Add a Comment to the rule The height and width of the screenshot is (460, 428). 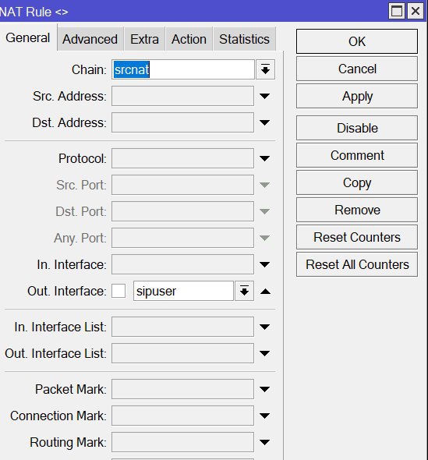point(357,155)
